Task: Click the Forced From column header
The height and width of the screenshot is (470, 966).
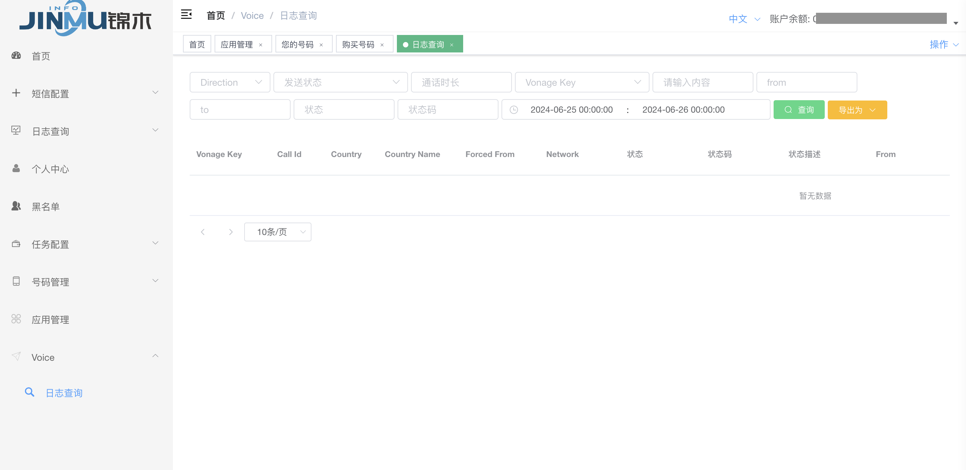Action: point(490,154)
